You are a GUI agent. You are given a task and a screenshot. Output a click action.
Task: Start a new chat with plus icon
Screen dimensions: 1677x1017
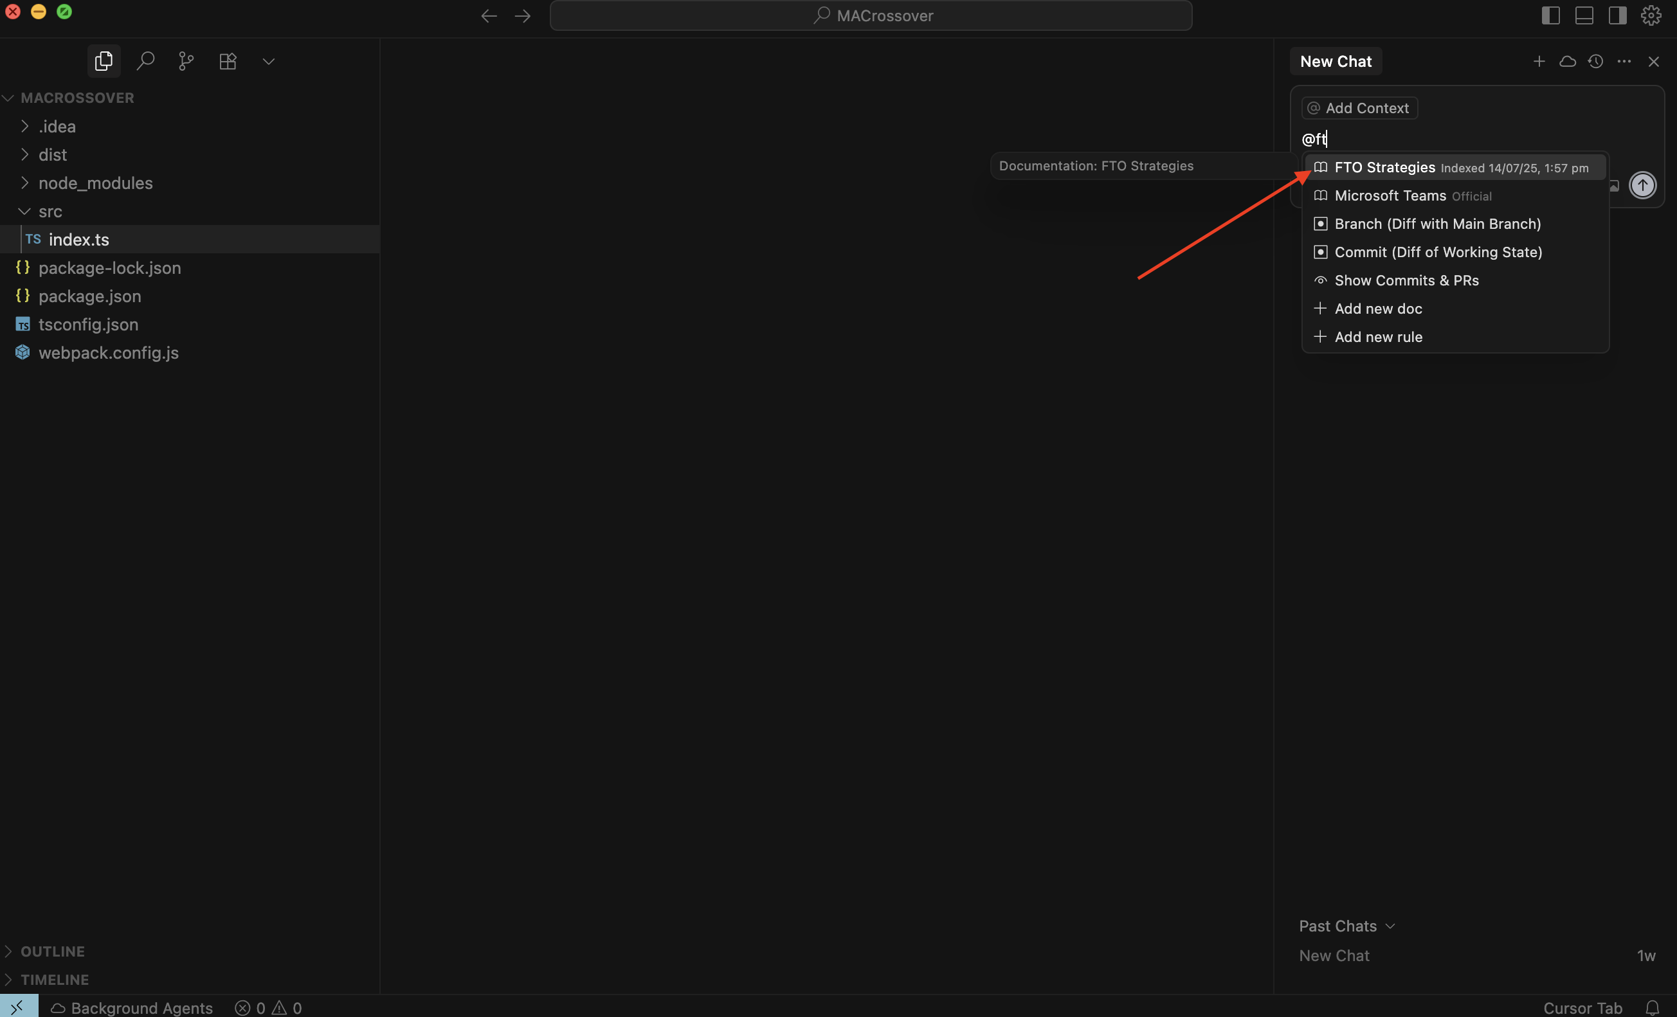tap(1539, 61)
